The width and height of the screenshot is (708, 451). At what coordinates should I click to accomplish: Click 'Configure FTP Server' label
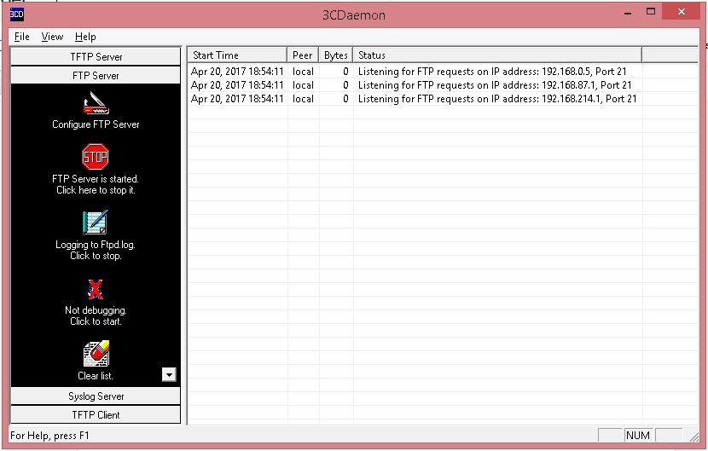tap(96, 124)
